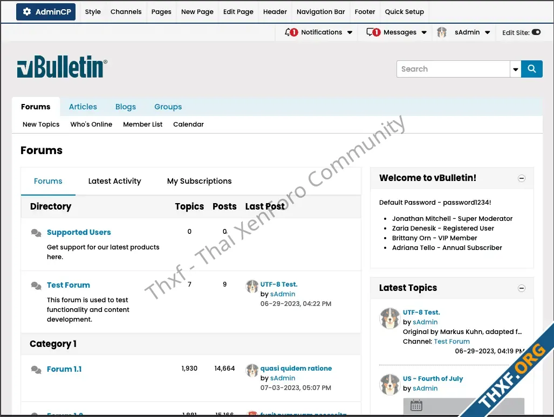Open the Navigation Bar menu item
This screenshot has height=417, width=554.
pyautogui.click(x=320, y=12)
